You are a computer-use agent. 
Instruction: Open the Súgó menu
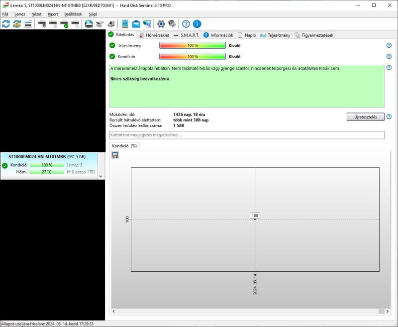click(93, 14)
